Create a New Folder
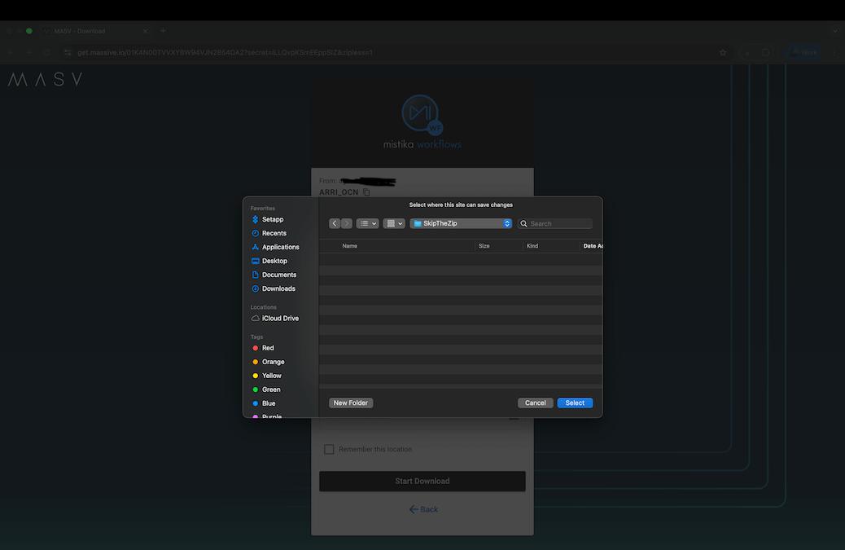 [350, 403]
